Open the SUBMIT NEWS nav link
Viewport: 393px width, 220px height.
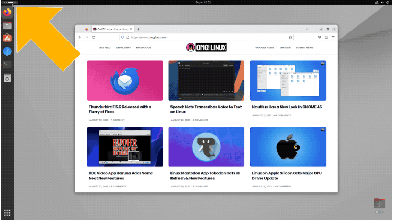305,48
